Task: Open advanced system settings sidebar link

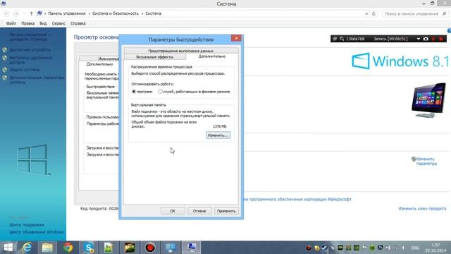Action: pyautogui.click(x=37, y=80)
